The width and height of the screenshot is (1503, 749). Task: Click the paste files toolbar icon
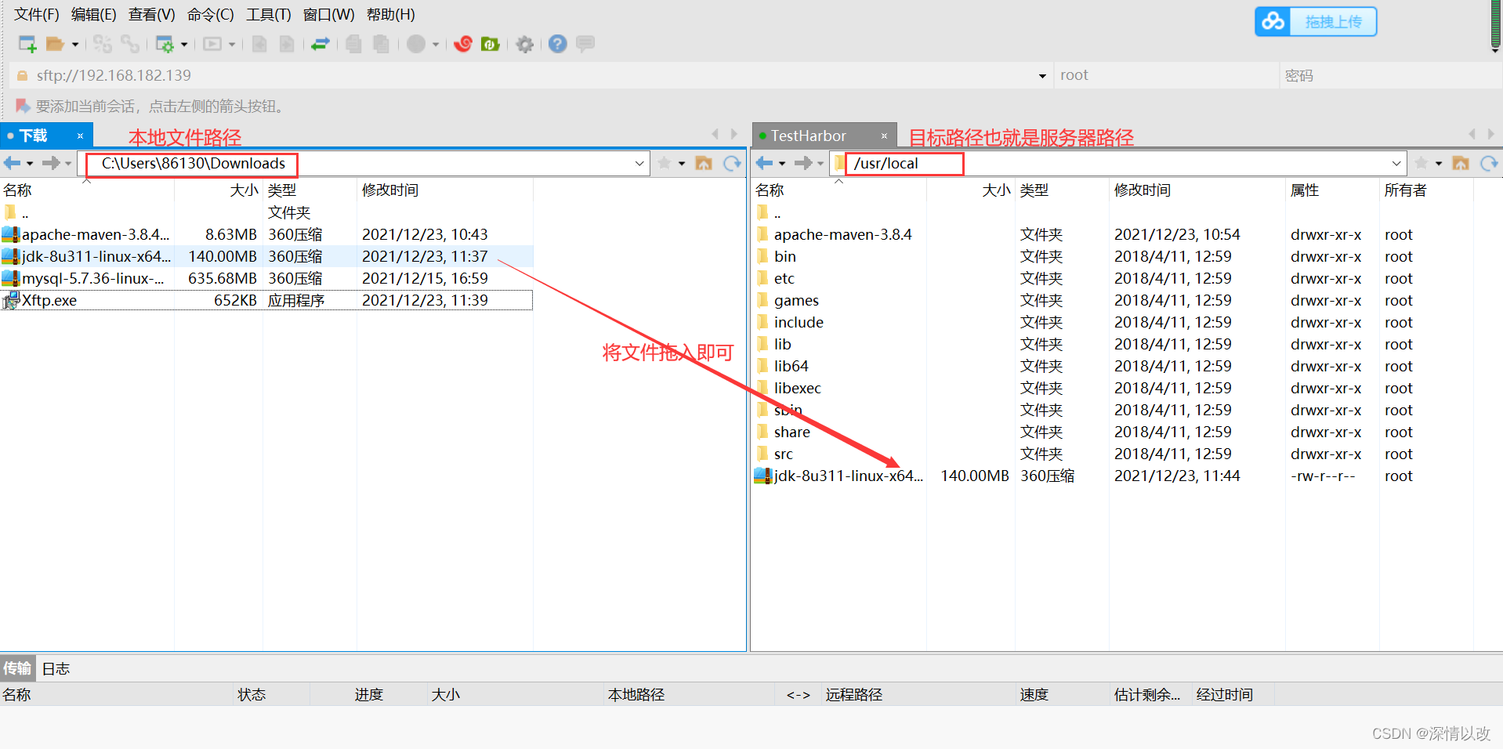[x=382, y=44]
